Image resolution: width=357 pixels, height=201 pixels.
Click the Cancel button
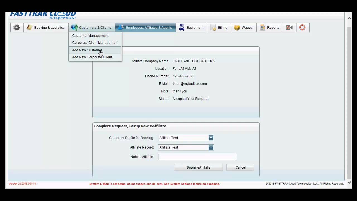point(240,167)
